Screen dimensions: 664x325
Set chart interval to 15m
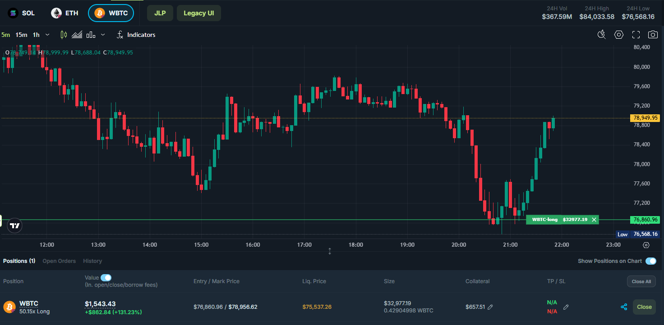pos(21,35)
